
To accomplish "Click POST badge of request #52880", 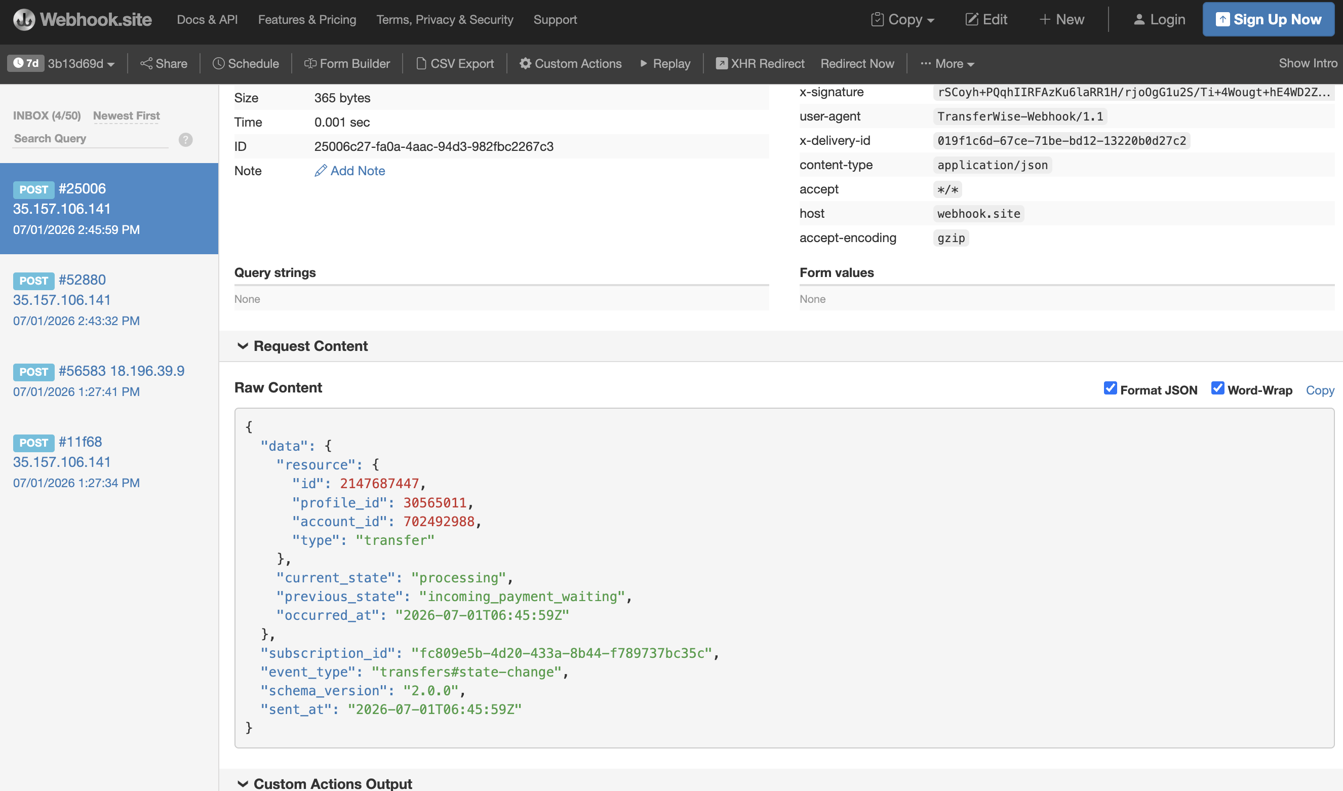I will (33, 281).
